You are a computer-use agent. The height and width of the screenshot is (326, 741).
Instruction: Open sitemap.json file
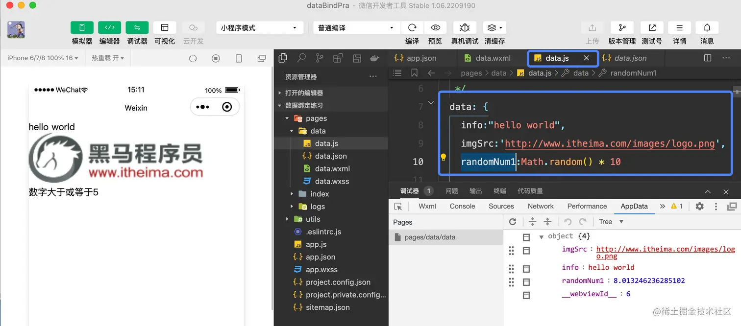[331, 307]
